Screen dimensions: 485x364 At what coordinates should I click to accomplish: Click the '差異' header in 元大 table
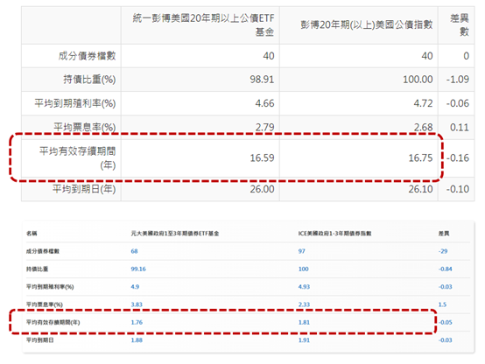444,233
